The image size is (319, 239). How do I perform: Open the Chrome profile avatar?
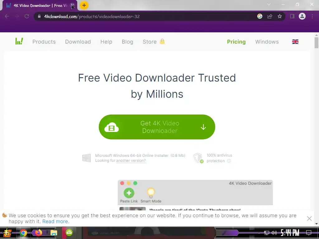[x=302, y=16]
